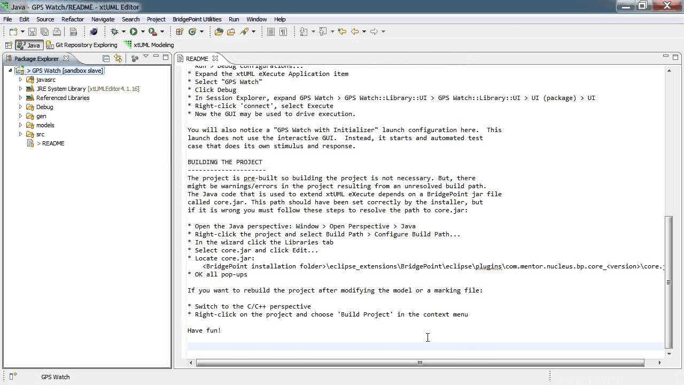Click the dark globe toolbar icon
This screenshot has height=385, width=684.
94,32
